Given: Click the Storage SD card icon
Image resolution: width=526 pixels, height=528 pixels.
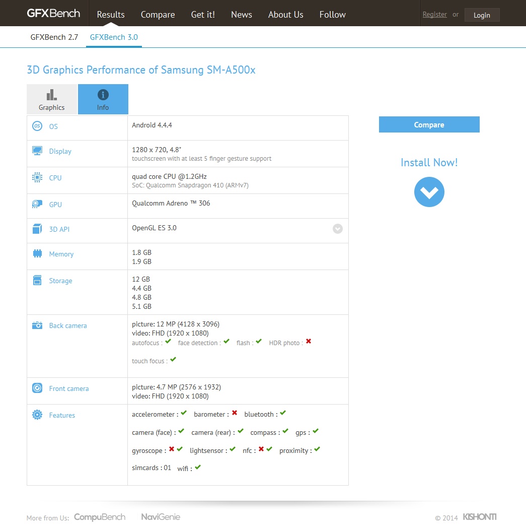Looking at the screenshot, I should click(x=37, y=280).
